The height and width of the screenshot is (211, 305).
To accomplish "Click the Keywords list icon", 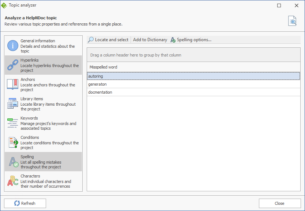I will [13, 123].
